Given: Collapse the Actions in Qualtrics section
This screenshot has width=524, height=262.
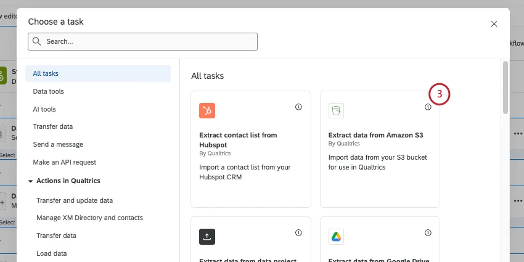Looking at the screenshot, I should [31, 181].
